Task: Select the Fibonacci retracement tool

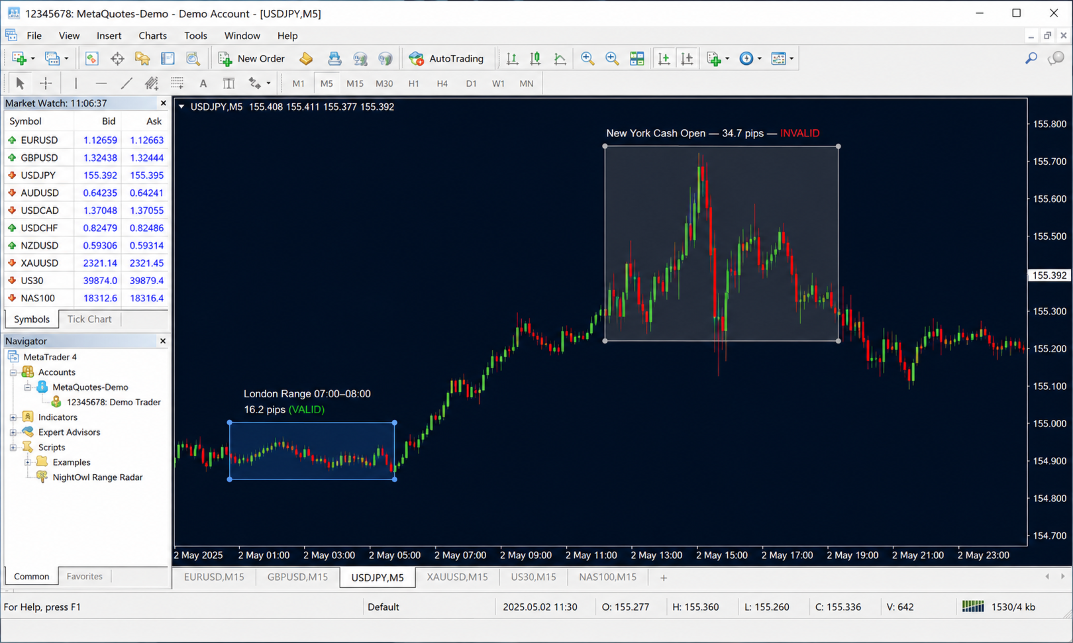Action: tap(177, 83)
